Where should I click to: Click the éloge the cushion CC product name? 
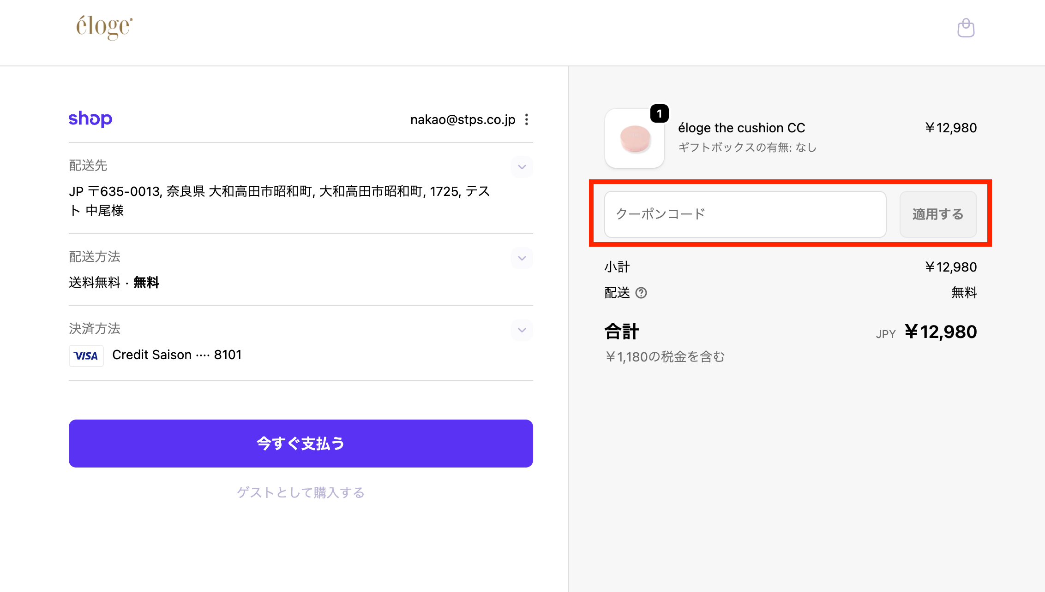coord(741,128)
